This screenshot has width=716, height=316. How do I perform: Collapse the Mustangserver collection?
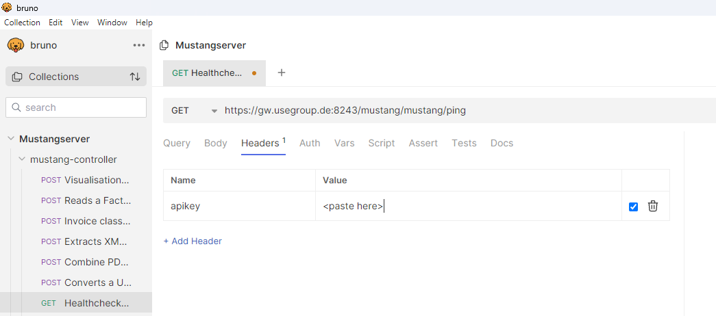[11, 139]
